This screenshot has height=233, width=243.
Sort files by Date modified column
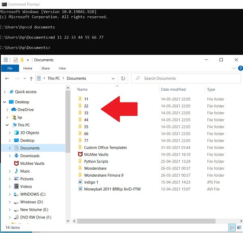[x=173, y=90]
